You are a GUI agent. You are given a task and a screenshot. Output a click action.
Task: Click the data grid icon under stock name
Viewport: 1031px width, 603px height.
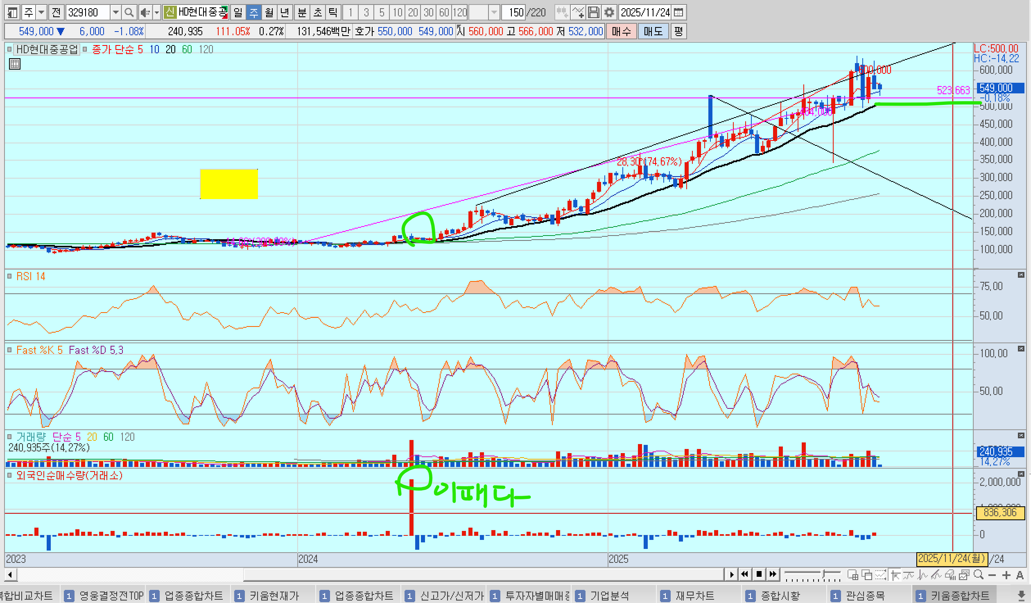[14, 64]
